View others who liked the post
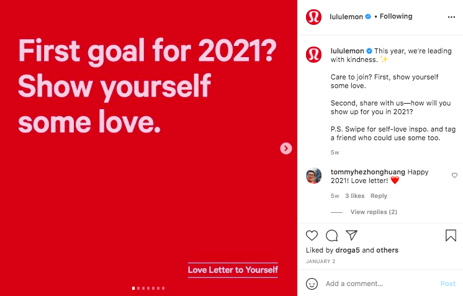The image size is (463, 296). tap(387, 250)
